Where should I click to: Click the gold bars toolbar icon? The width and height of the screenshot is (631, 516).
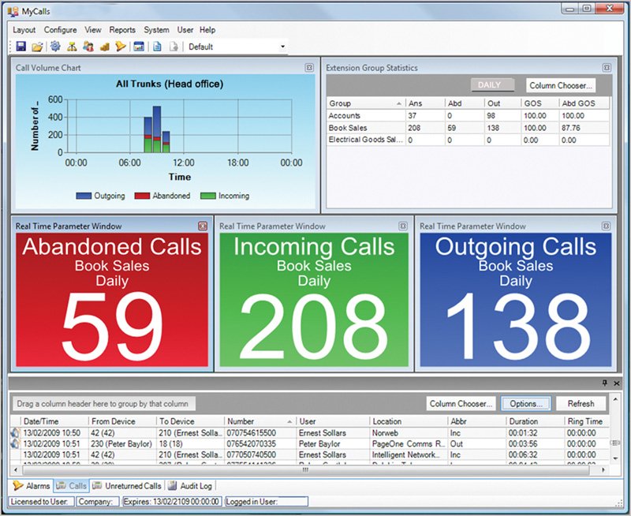(105, 47)
